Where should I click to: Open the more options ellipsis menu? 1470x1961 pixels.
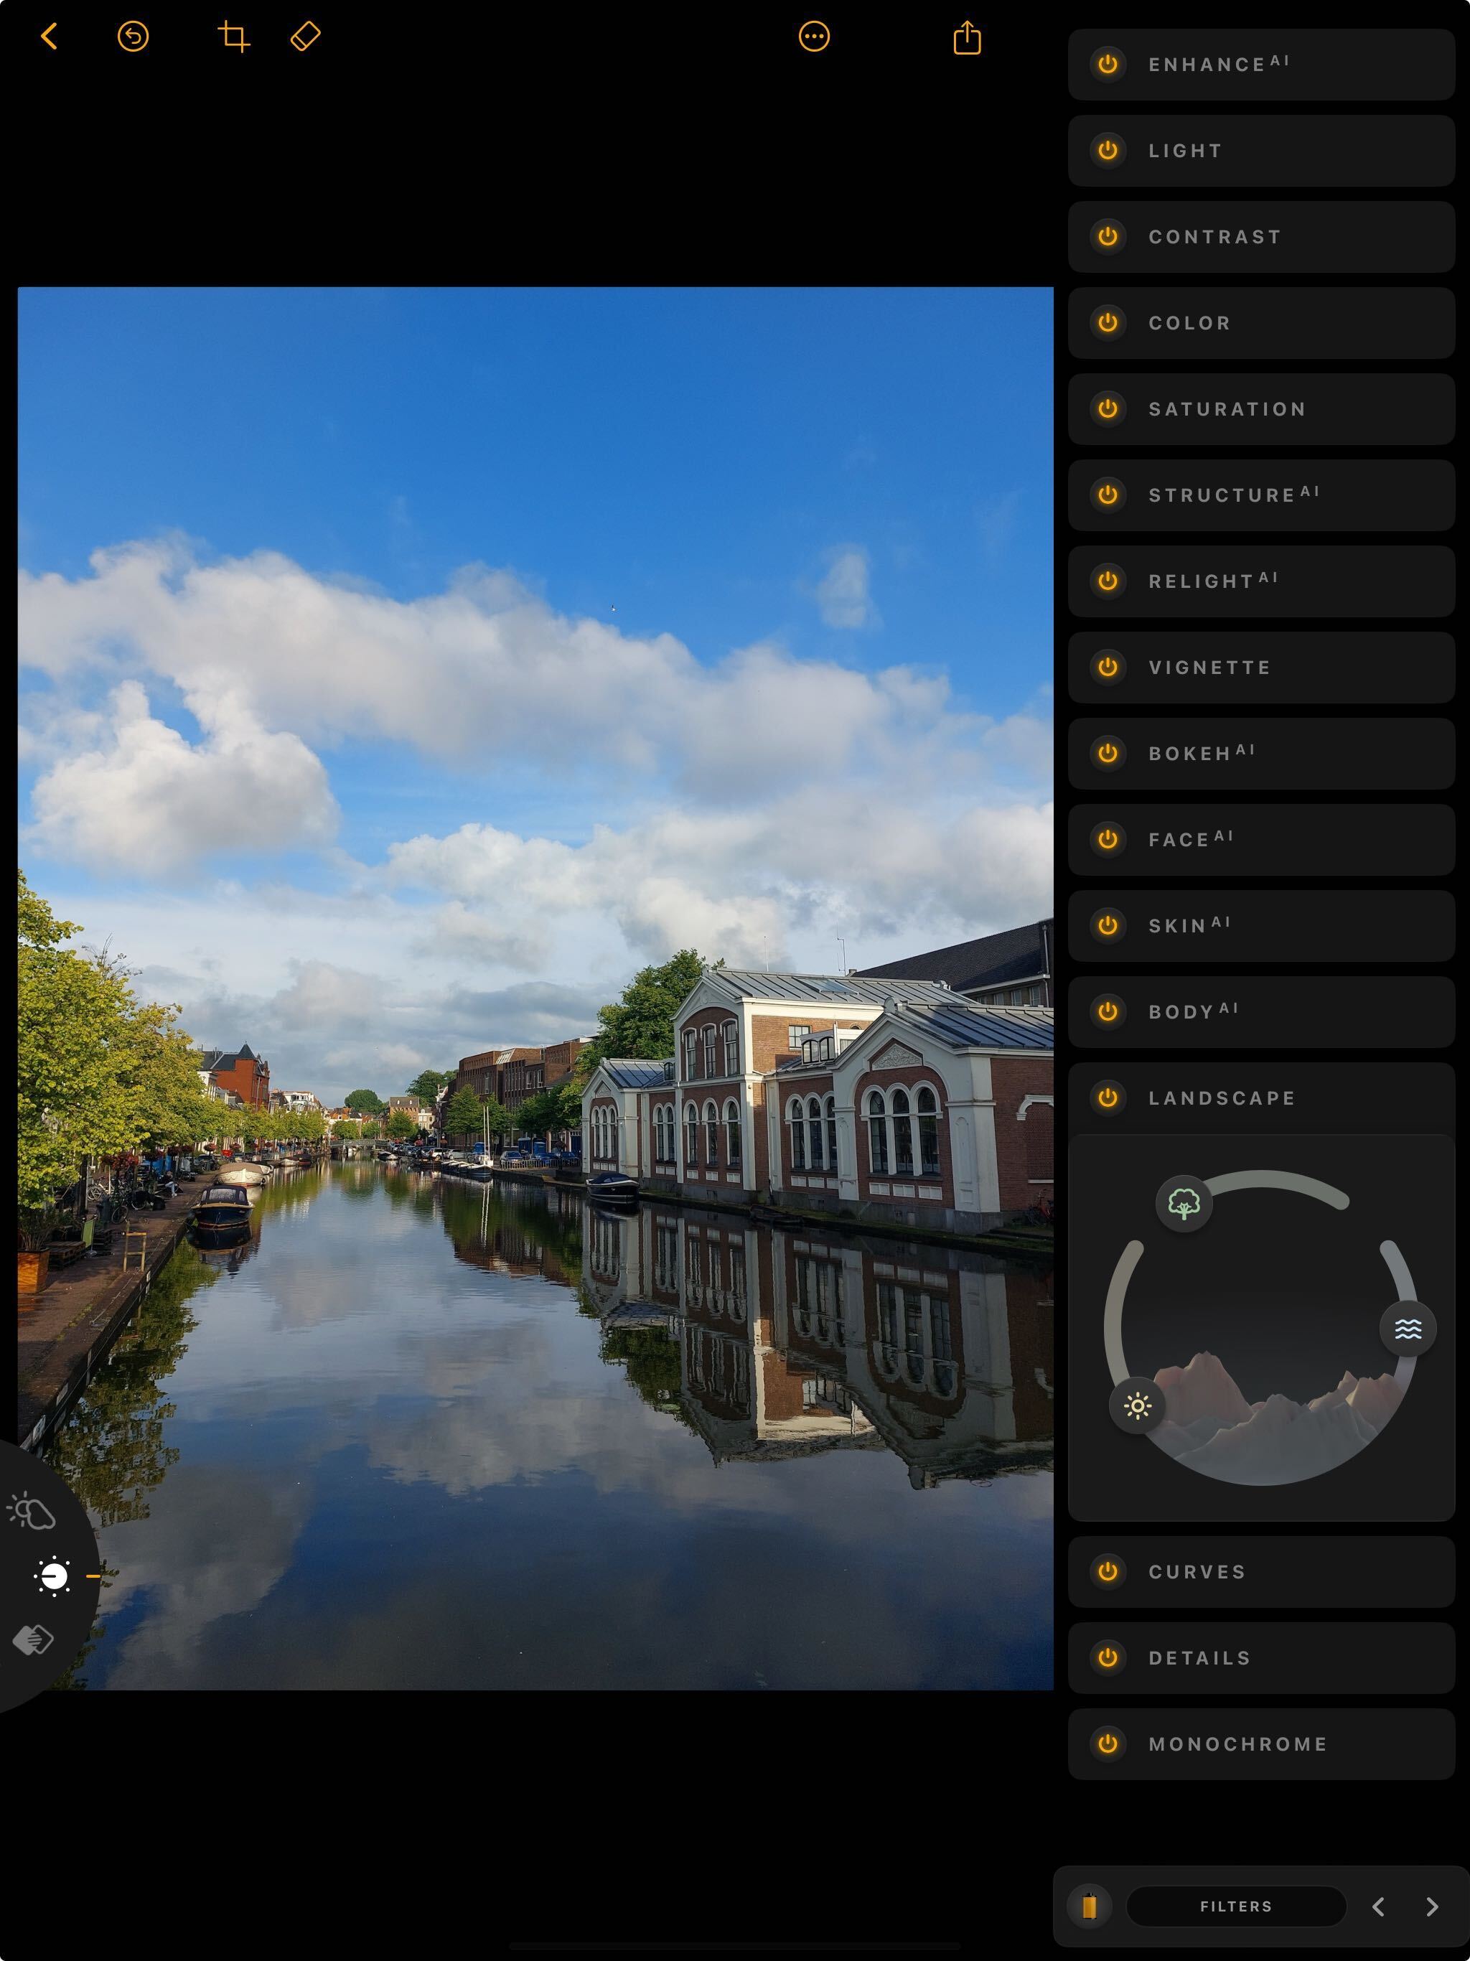(x=813, y=37)
